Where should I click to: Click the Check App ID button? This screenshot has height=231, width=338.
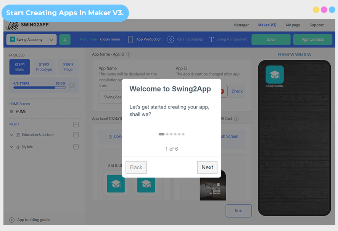pyautogui.click(x=237, y=91)
